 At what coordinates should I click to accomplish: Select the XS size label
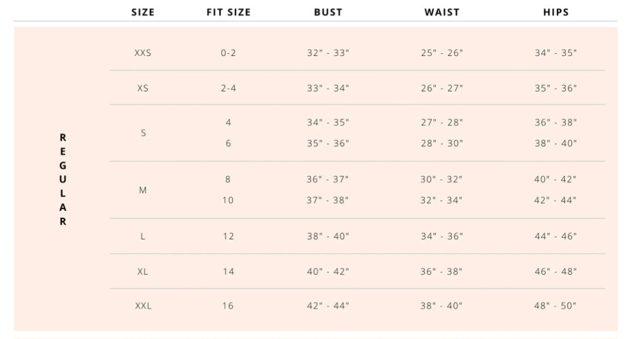(142, 88)
